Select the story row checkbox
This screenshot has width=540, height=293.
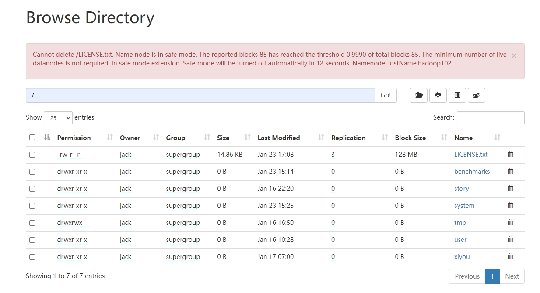coord(32,189)
